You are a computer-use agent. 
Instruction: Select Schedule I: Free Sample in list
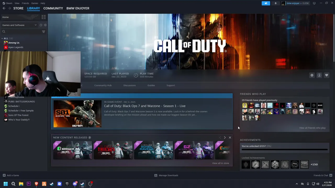click(21, 111)
